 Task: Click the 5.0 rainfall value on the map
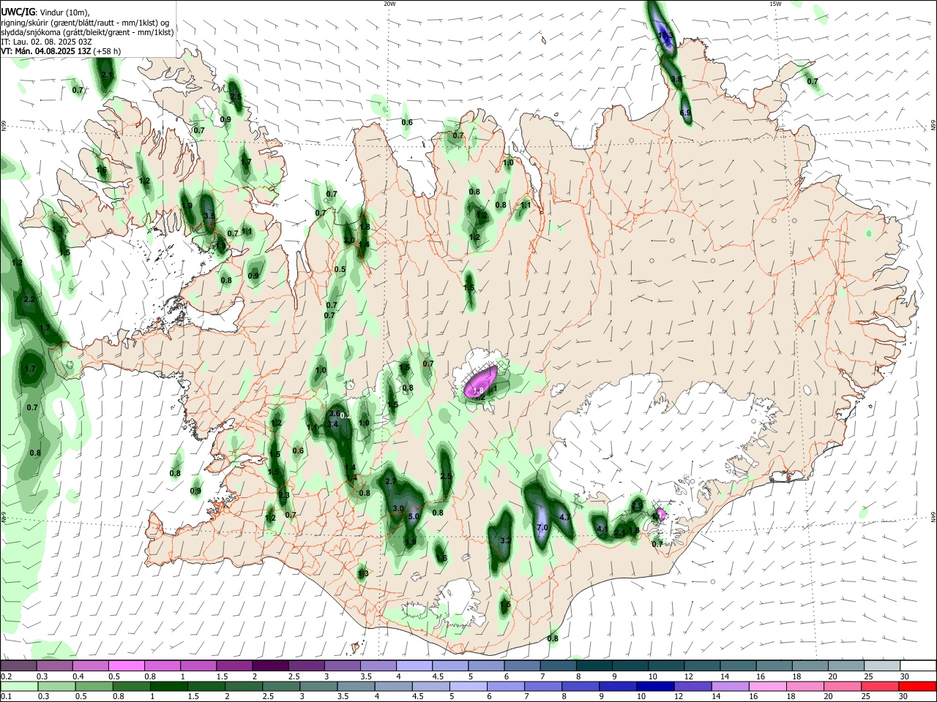413,516
